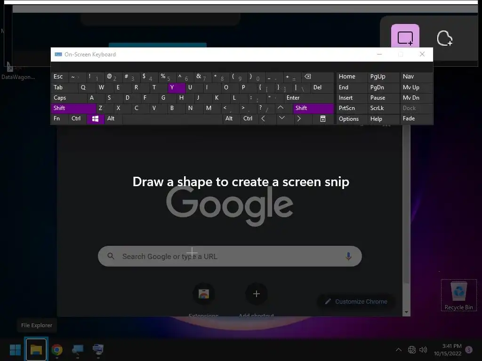The height and width of the screenshot is (361, 482).
Task: Open the notification count badge
Action: pos(469,350)
